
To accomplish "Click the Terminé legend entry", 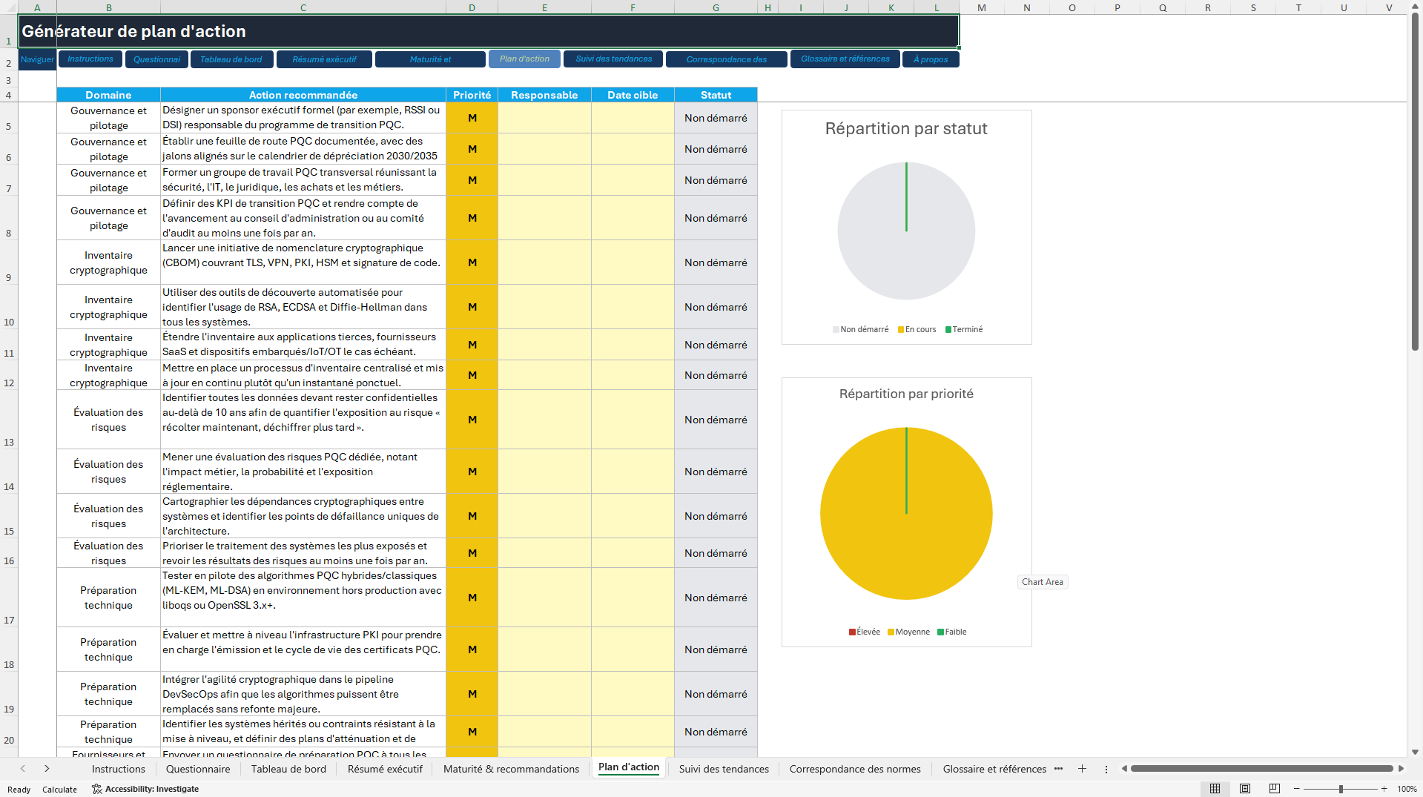I will click(x=964, y=330).
